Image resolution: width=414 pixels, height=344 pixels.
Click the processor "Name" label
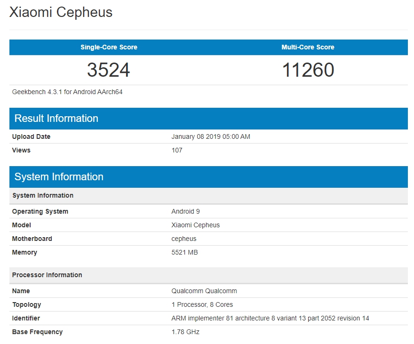click(21, 291)
